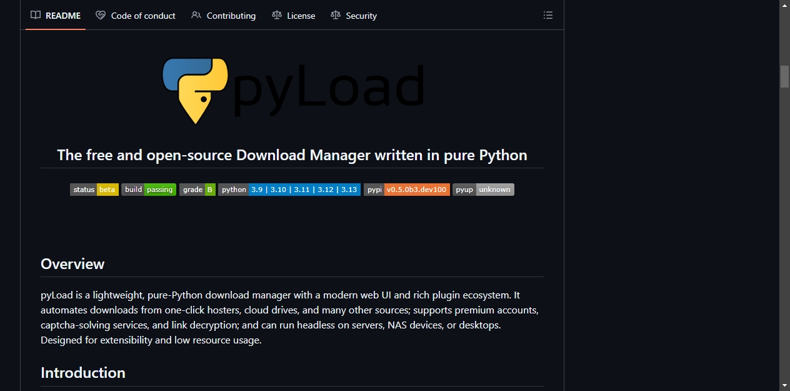Open the Contributing tab
Image resolution: width=790 pixels, height=391 pixels.
pos(224,16)
